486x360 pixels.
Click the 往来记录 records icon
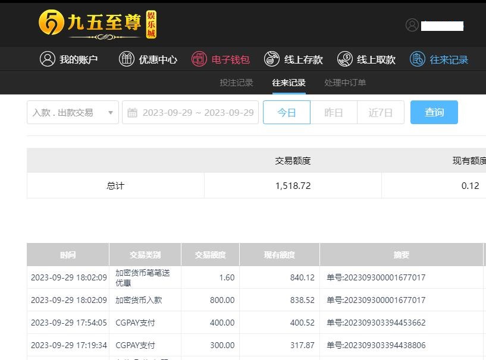coord(418,59)
